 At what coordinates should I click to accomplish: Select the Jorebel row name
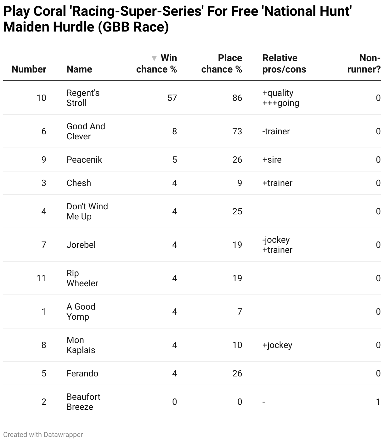tap(81, 245)
